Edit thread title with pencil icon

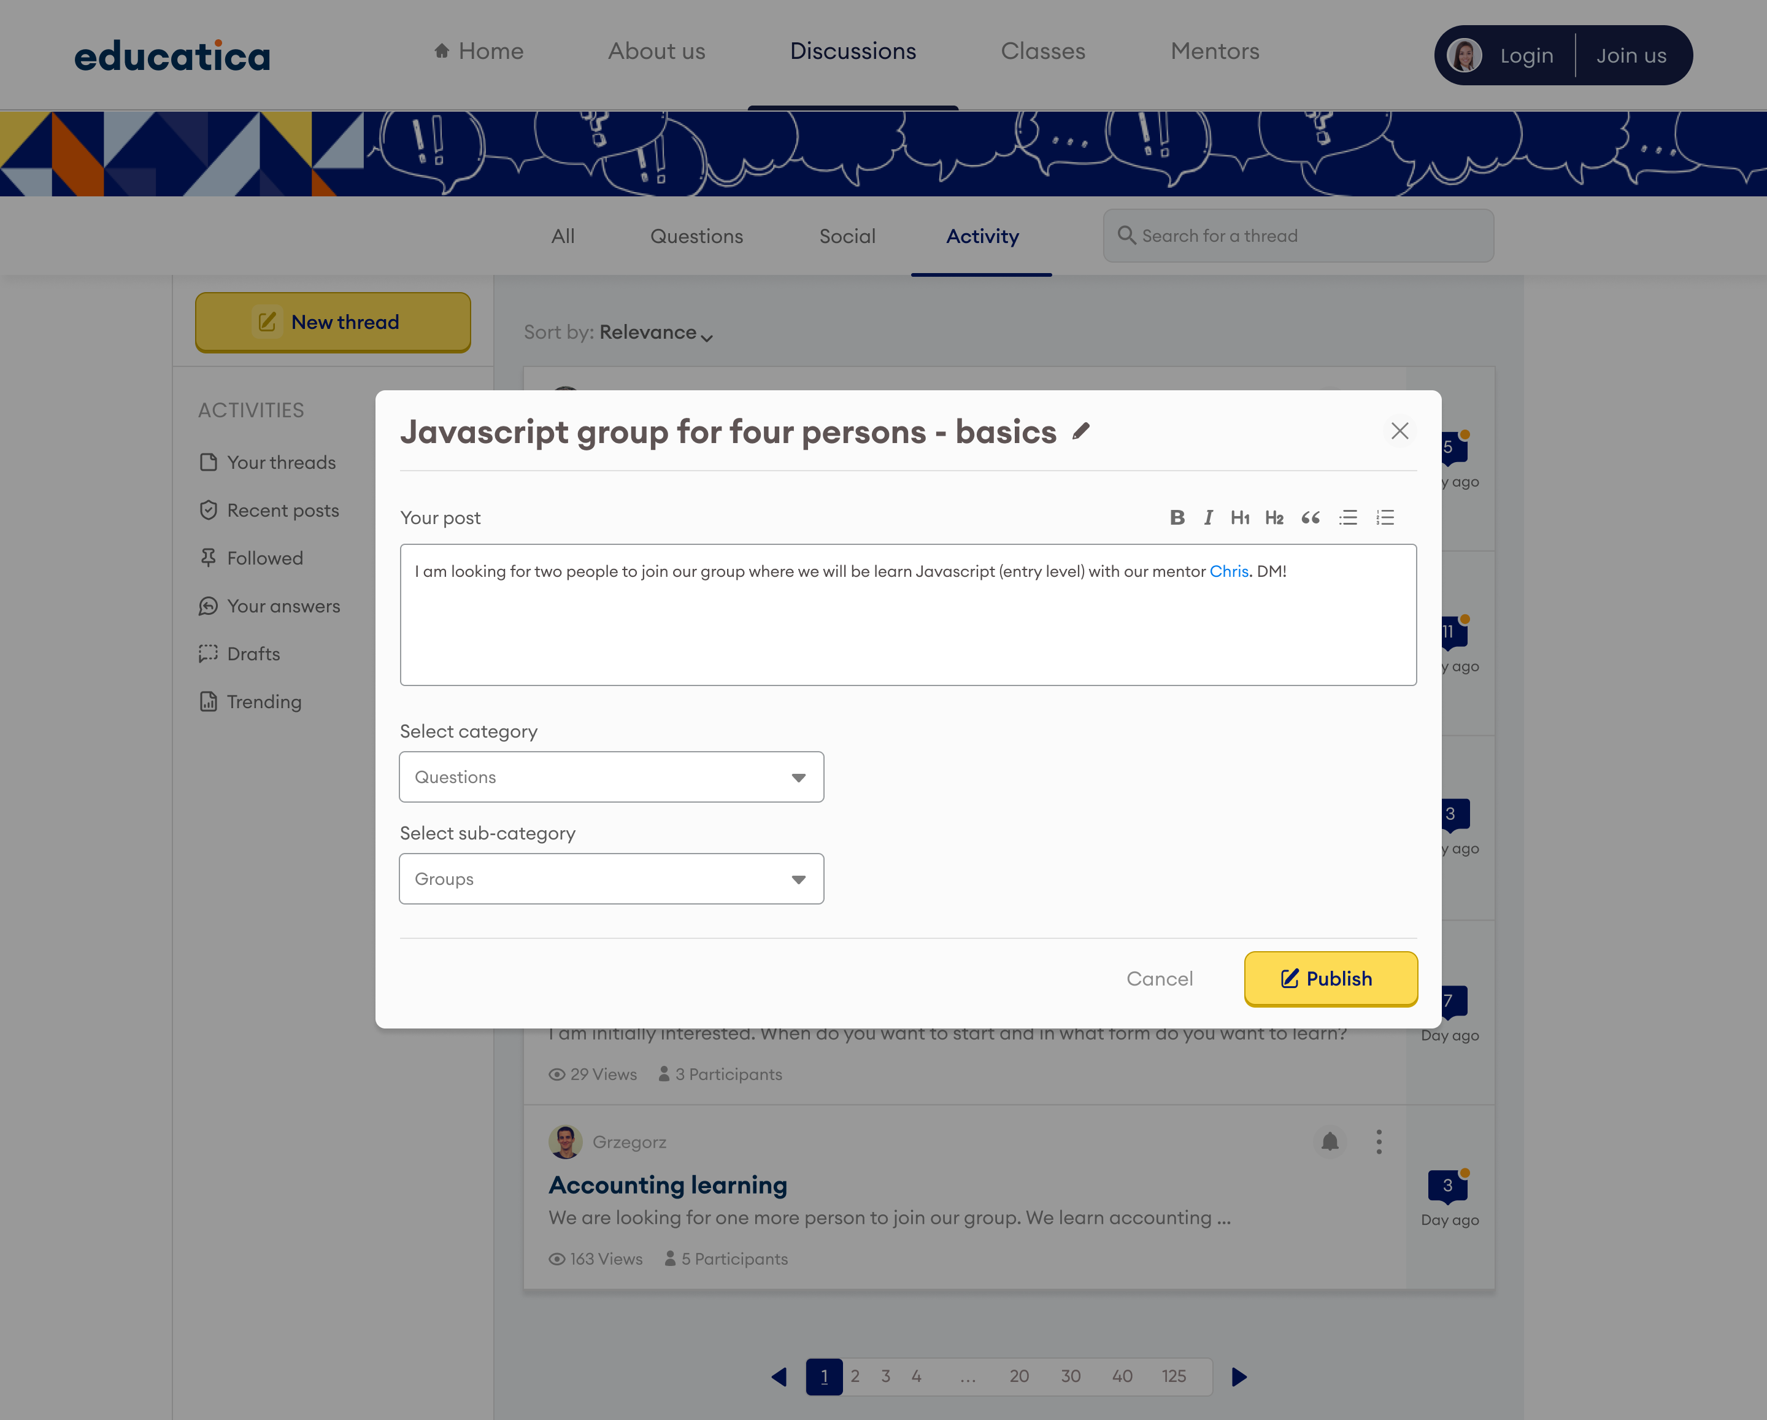[x=1081, y=431]
